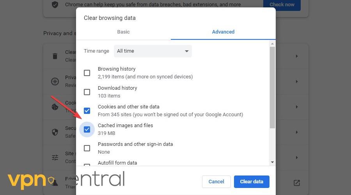Click the '103 items' download history text
This screenshot has height=195, width=351.
[x=109, y=96]
